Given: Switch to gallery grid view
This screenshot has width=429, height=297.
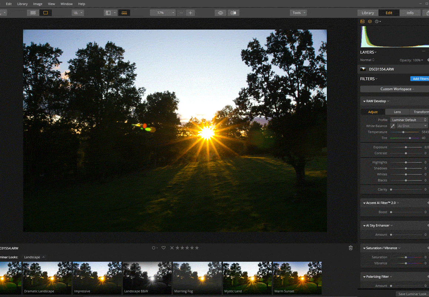Looking at the screenshot, I should pos(33,13).
